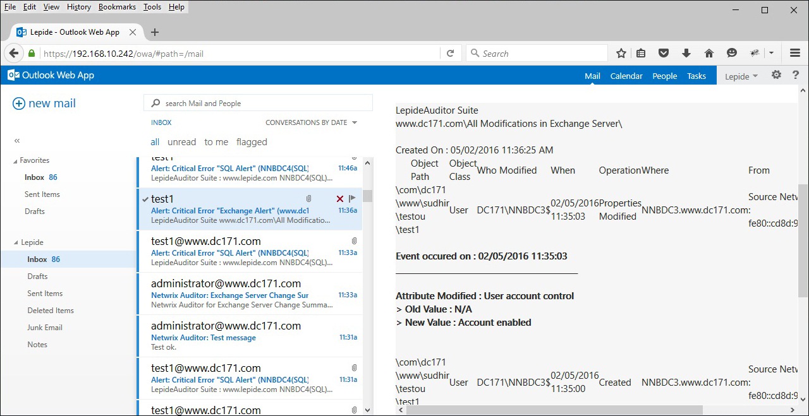
Task: Filter messages addressed to me
Action: click(216, 141)
